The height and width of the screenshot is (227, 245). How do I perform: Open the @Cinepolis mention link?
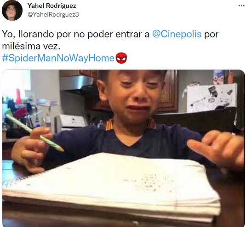(x=177, y=34)
